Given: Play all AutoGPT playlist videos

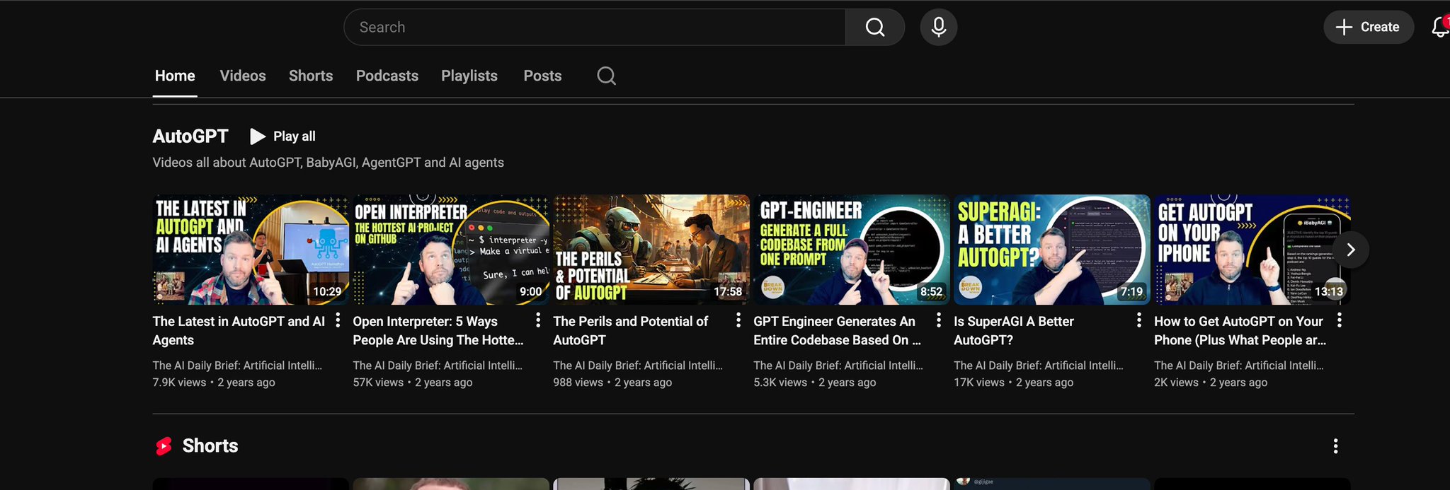Looking at the screenshot, I should tap(283, 136).
